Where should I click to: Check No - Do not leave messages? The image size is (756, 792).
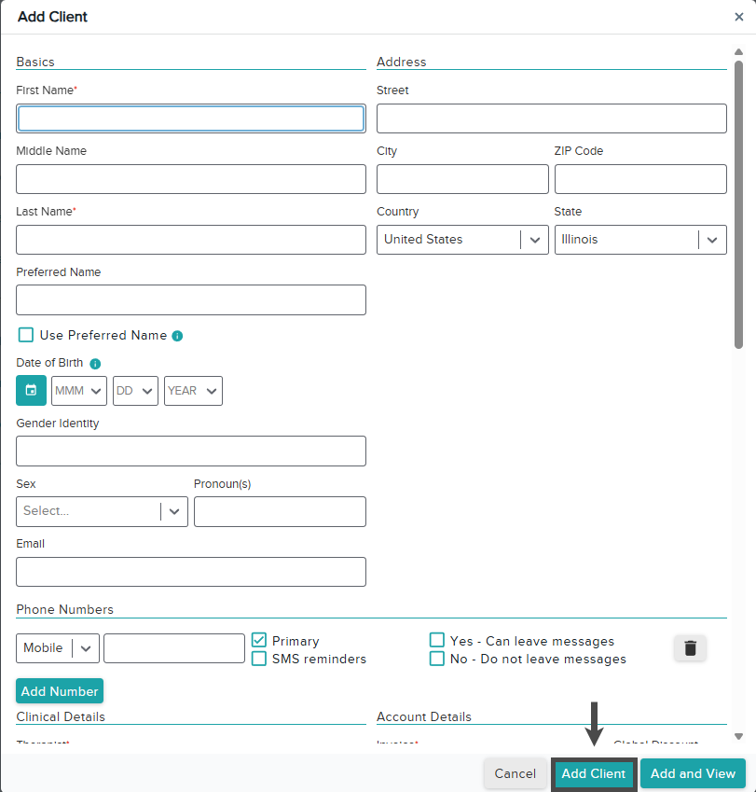pos(436,659)
